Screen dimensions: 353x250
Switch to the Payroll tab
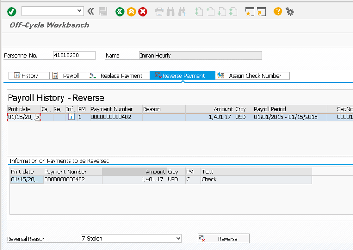click(67, 76)
